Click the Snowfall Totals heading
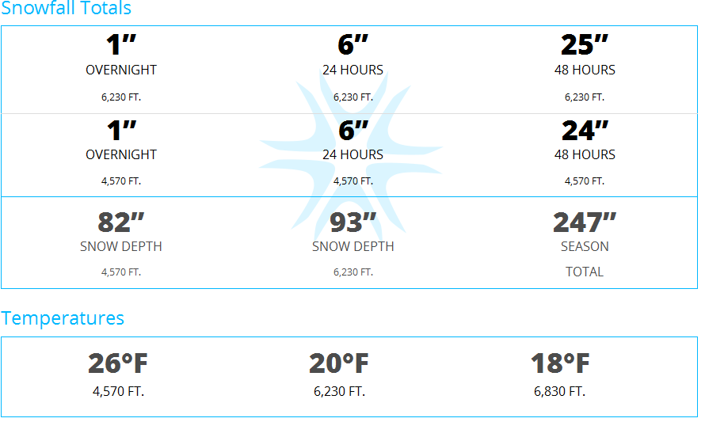Screen dimensions: 705x422 coord(66,8)
